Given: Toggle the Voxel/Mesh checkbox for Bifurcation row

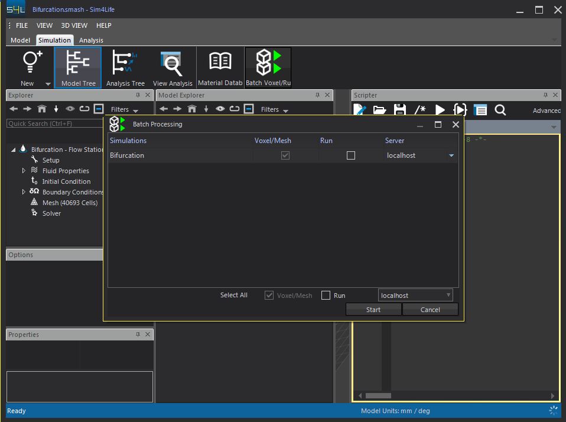Looking at the screenshot, I should 285,155.
